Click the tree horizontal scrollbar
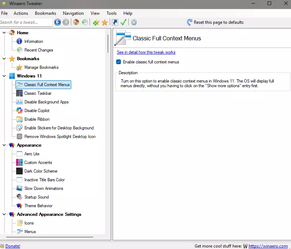The height and width of the screenshot is (249, 291). (x=50, y=237)
